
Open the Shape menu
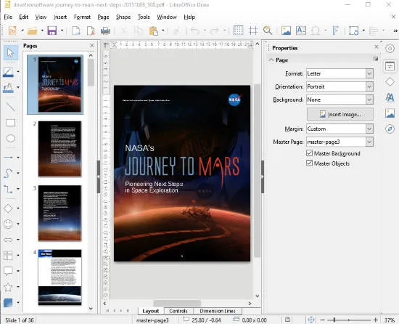point(123,17)
